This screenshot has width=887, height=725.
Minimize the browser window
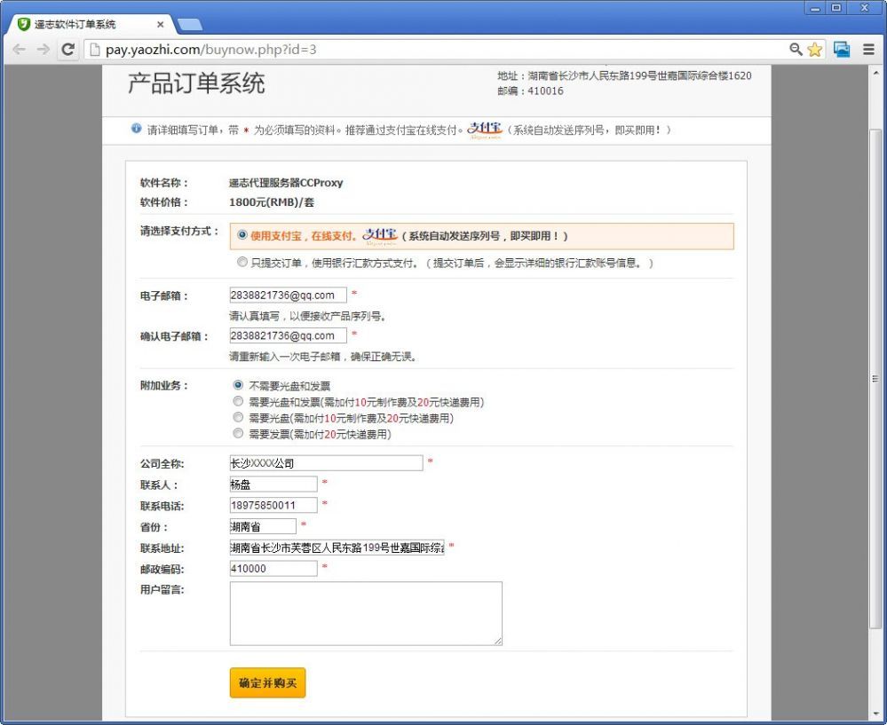815,8
